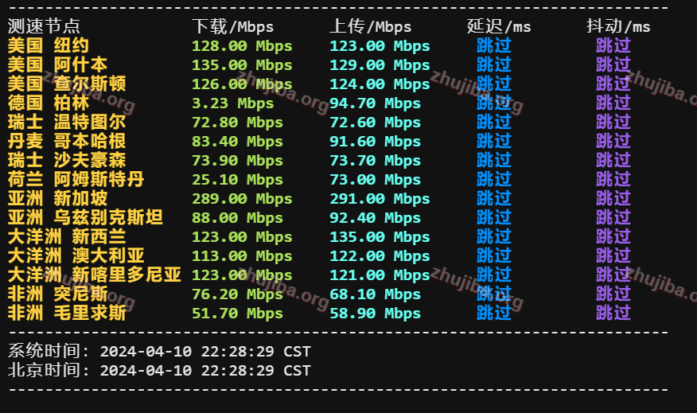Screen dimensions: 697x413
Task: Click 73.00 Mbps upload for 阿姆斯特丹
Action: coord(376,180)
